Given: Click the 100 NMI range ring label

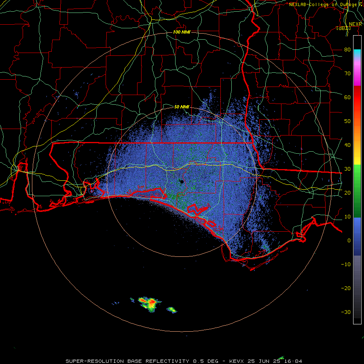Looking at the screenshot, I should (x=182, y=32).
